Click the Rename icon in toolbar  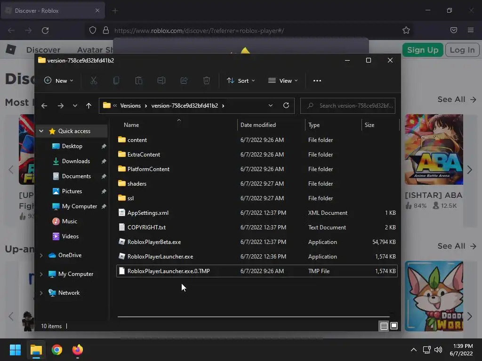161,81
